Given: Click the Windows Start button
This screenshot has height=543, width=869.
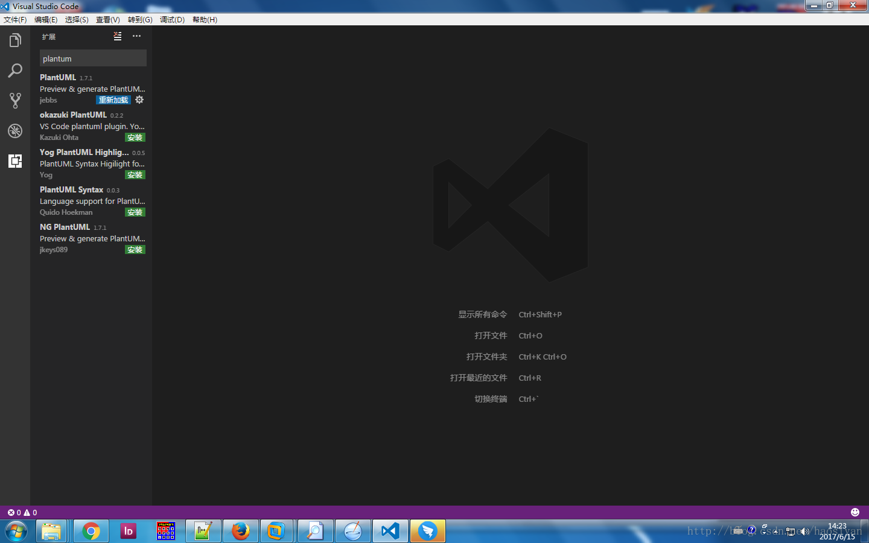Looking at the screenshot, I should (x=16, y=532).
